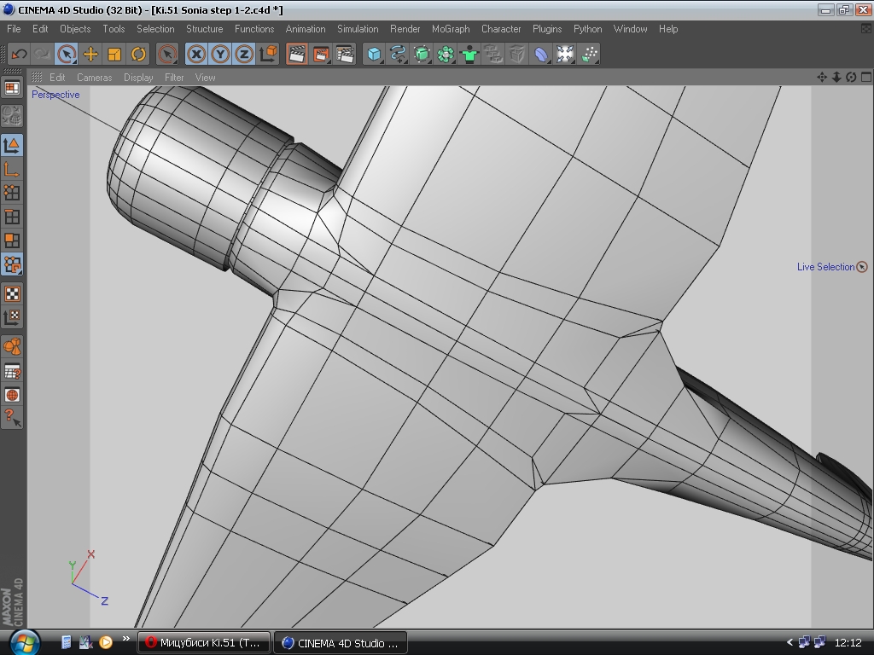The height and width of the screenshot is (655, 874).
Task: Select the Move tool in the toolbar
Action: (x=90, y=54)
